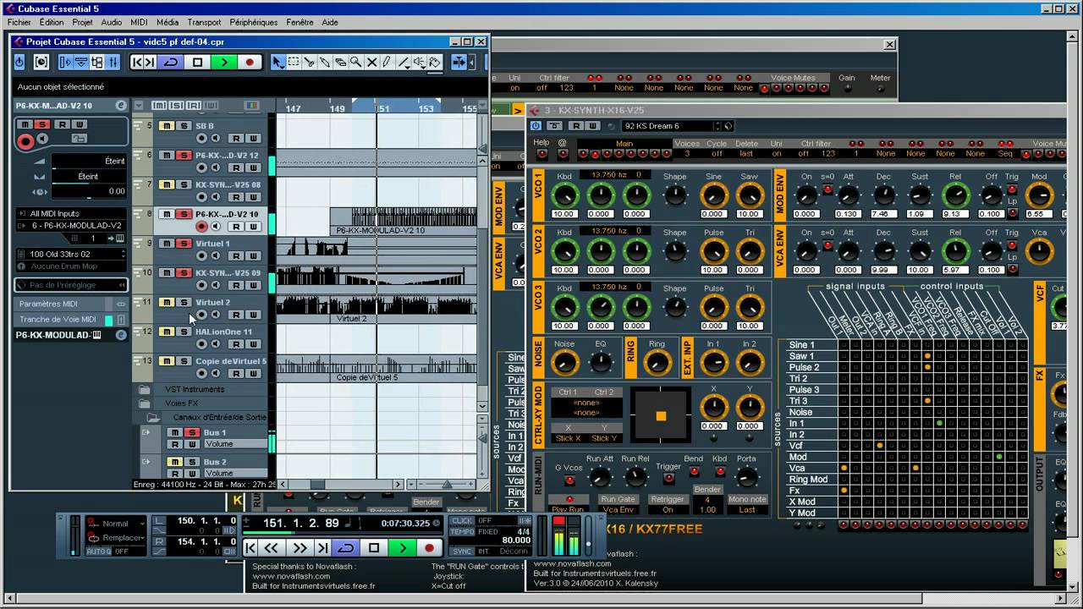Viewport: 1083px width, 609px height.
Task: Click record in project toolbar
Action: pos(250,62)
